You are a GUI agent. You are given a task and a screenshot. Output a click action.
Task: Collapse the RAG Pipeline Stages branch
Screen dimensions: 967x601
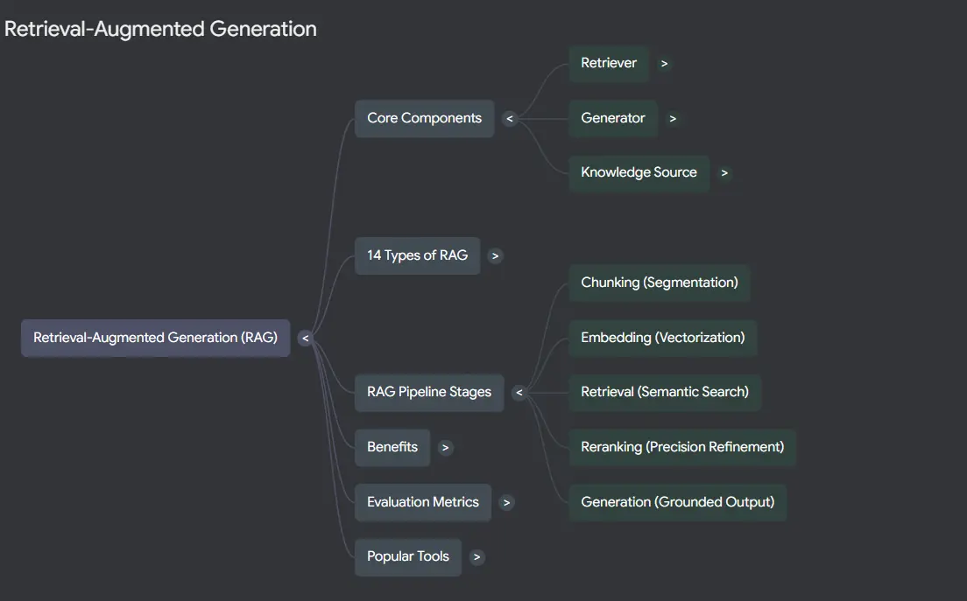[x=519, y=392]
